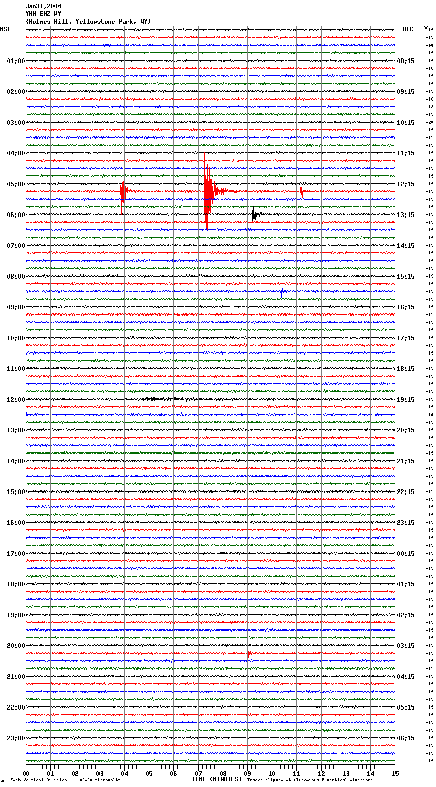436x787 pixels.
Task: Click the 01:15 UTC time label
Action: pyautogui.click(x=406, y=584)
